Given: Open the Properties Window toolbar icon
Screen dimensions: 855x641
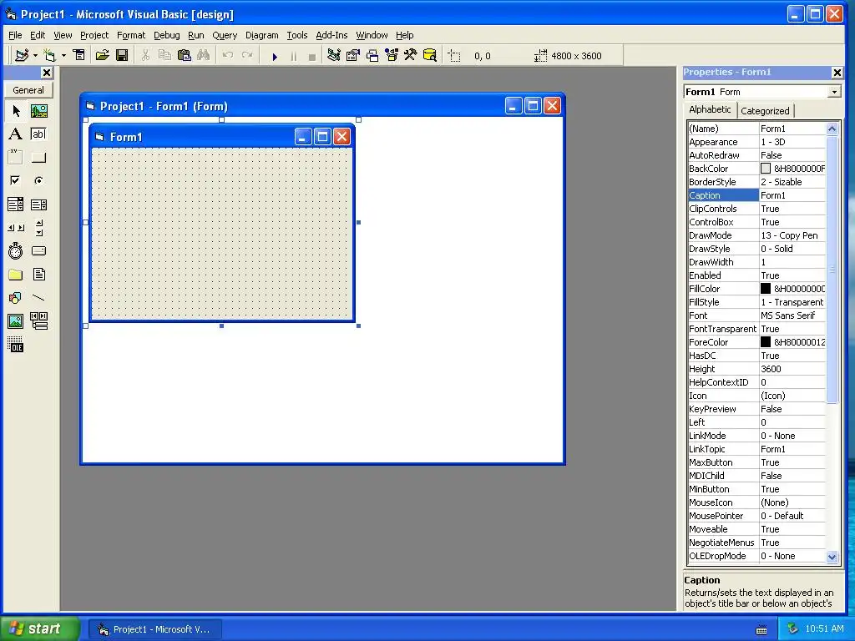Looking at the screenshot, I should pos(353,55).
